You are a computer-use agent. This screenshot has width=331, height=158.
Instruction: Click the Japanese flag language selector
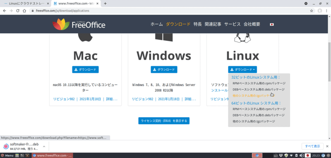(x=272, y=24)
